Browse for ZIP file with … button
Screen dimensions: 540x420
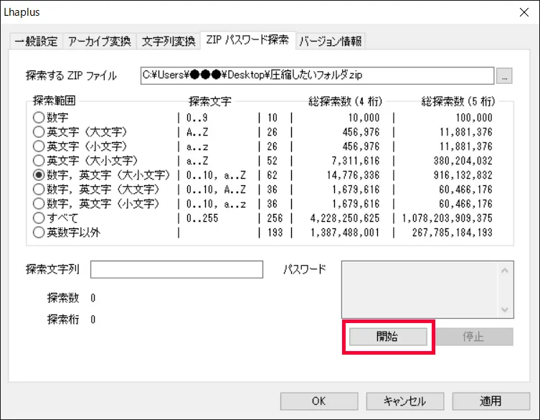[504, 76]
